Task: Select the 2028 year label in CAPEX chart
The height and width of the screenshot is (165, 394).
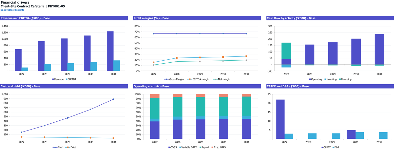Action: pyautogui.click(x=308, y=142)
